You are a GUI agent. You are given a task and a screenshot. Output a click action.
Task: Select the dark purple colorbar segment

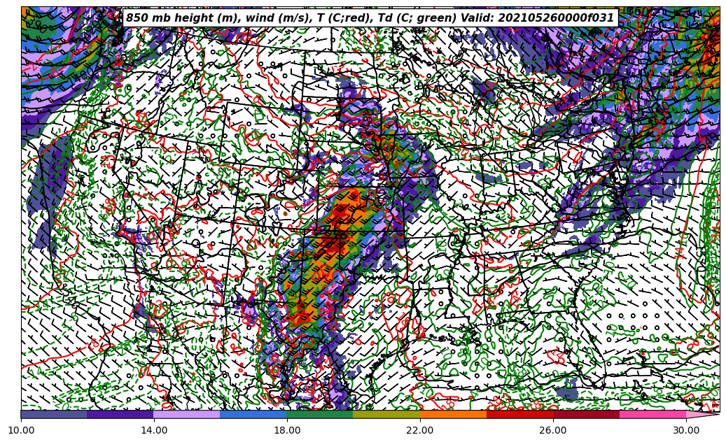coord(120,414)
